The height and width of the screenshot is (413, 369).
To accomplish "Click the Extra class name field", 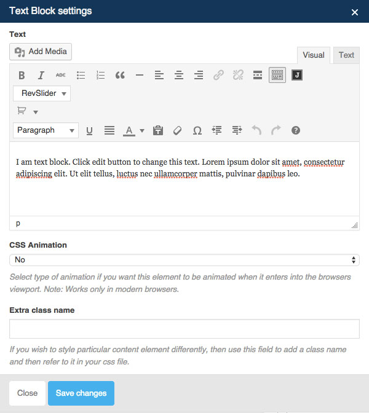I will tap(184, 329).
